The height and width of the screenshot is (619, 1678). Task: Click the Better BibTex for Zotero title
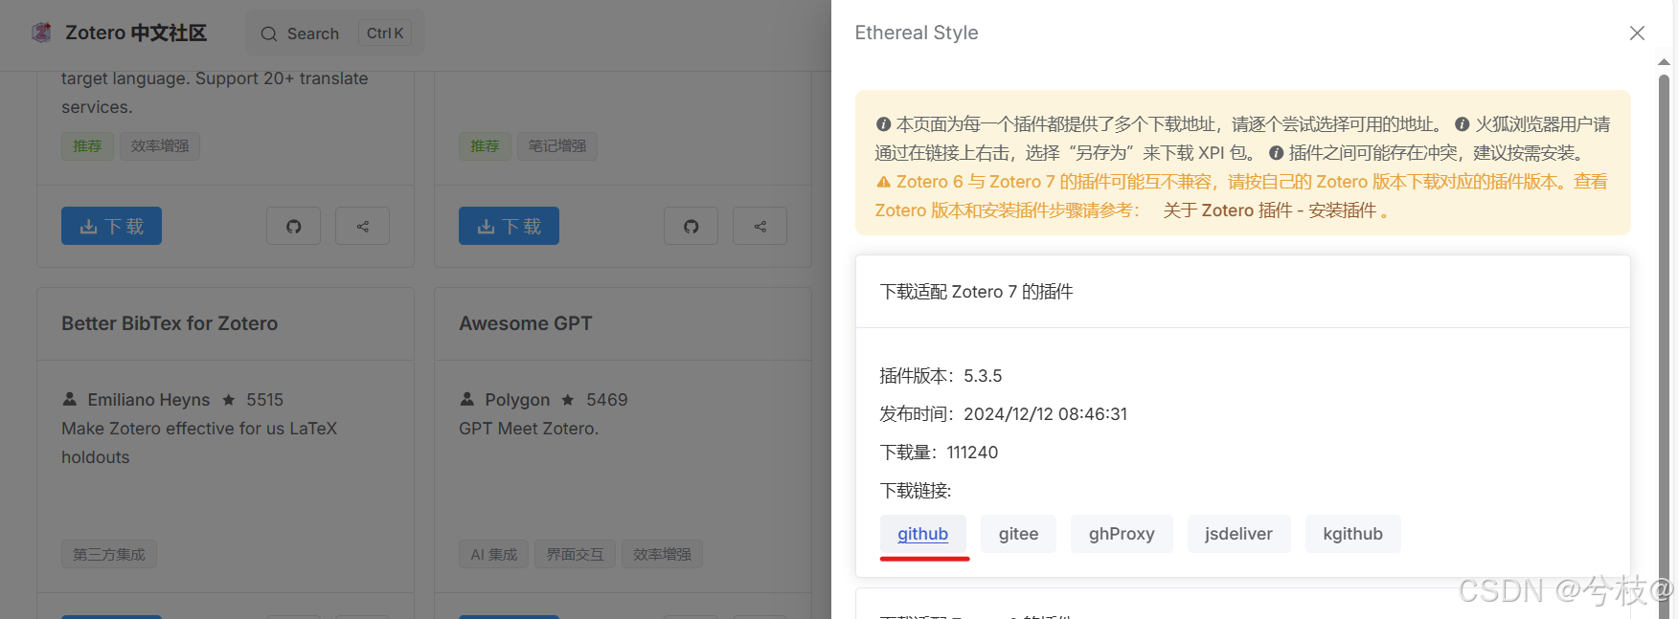[x=170, y=323]
